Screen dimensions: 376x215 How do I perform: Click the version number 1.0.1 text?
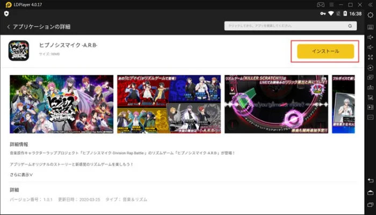tap(48, 199)
